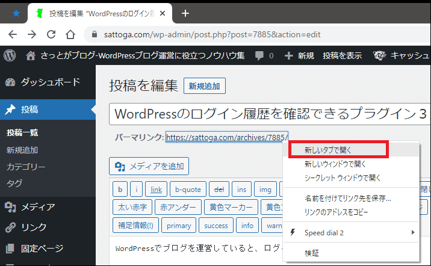Choose 名前を付けてリンク先を保存...

click(x=352, y=198)
